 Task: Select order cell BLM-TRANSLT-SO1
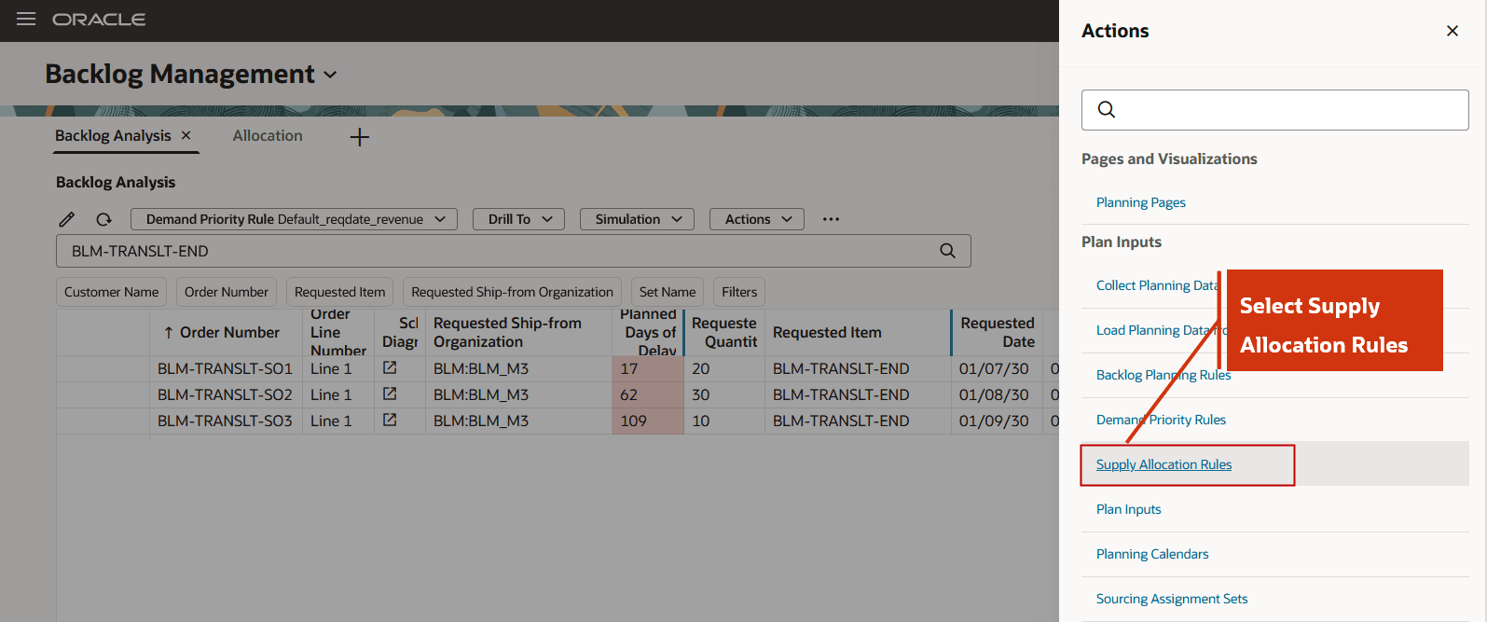225,368
